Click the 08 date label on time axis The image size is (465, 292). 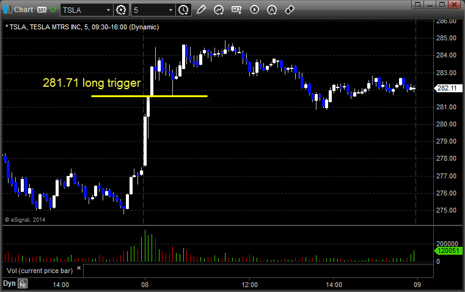click(145, 285)
